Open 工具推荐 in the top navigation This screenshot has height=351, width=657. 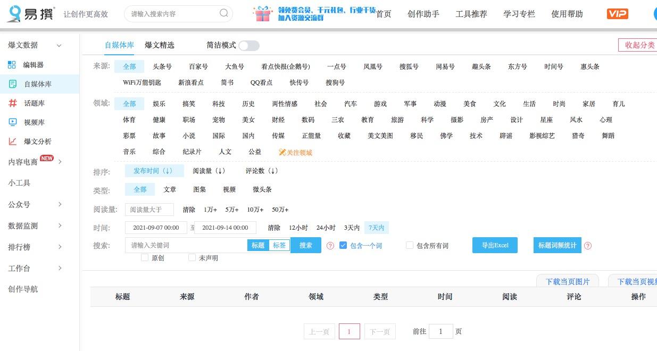471,14
